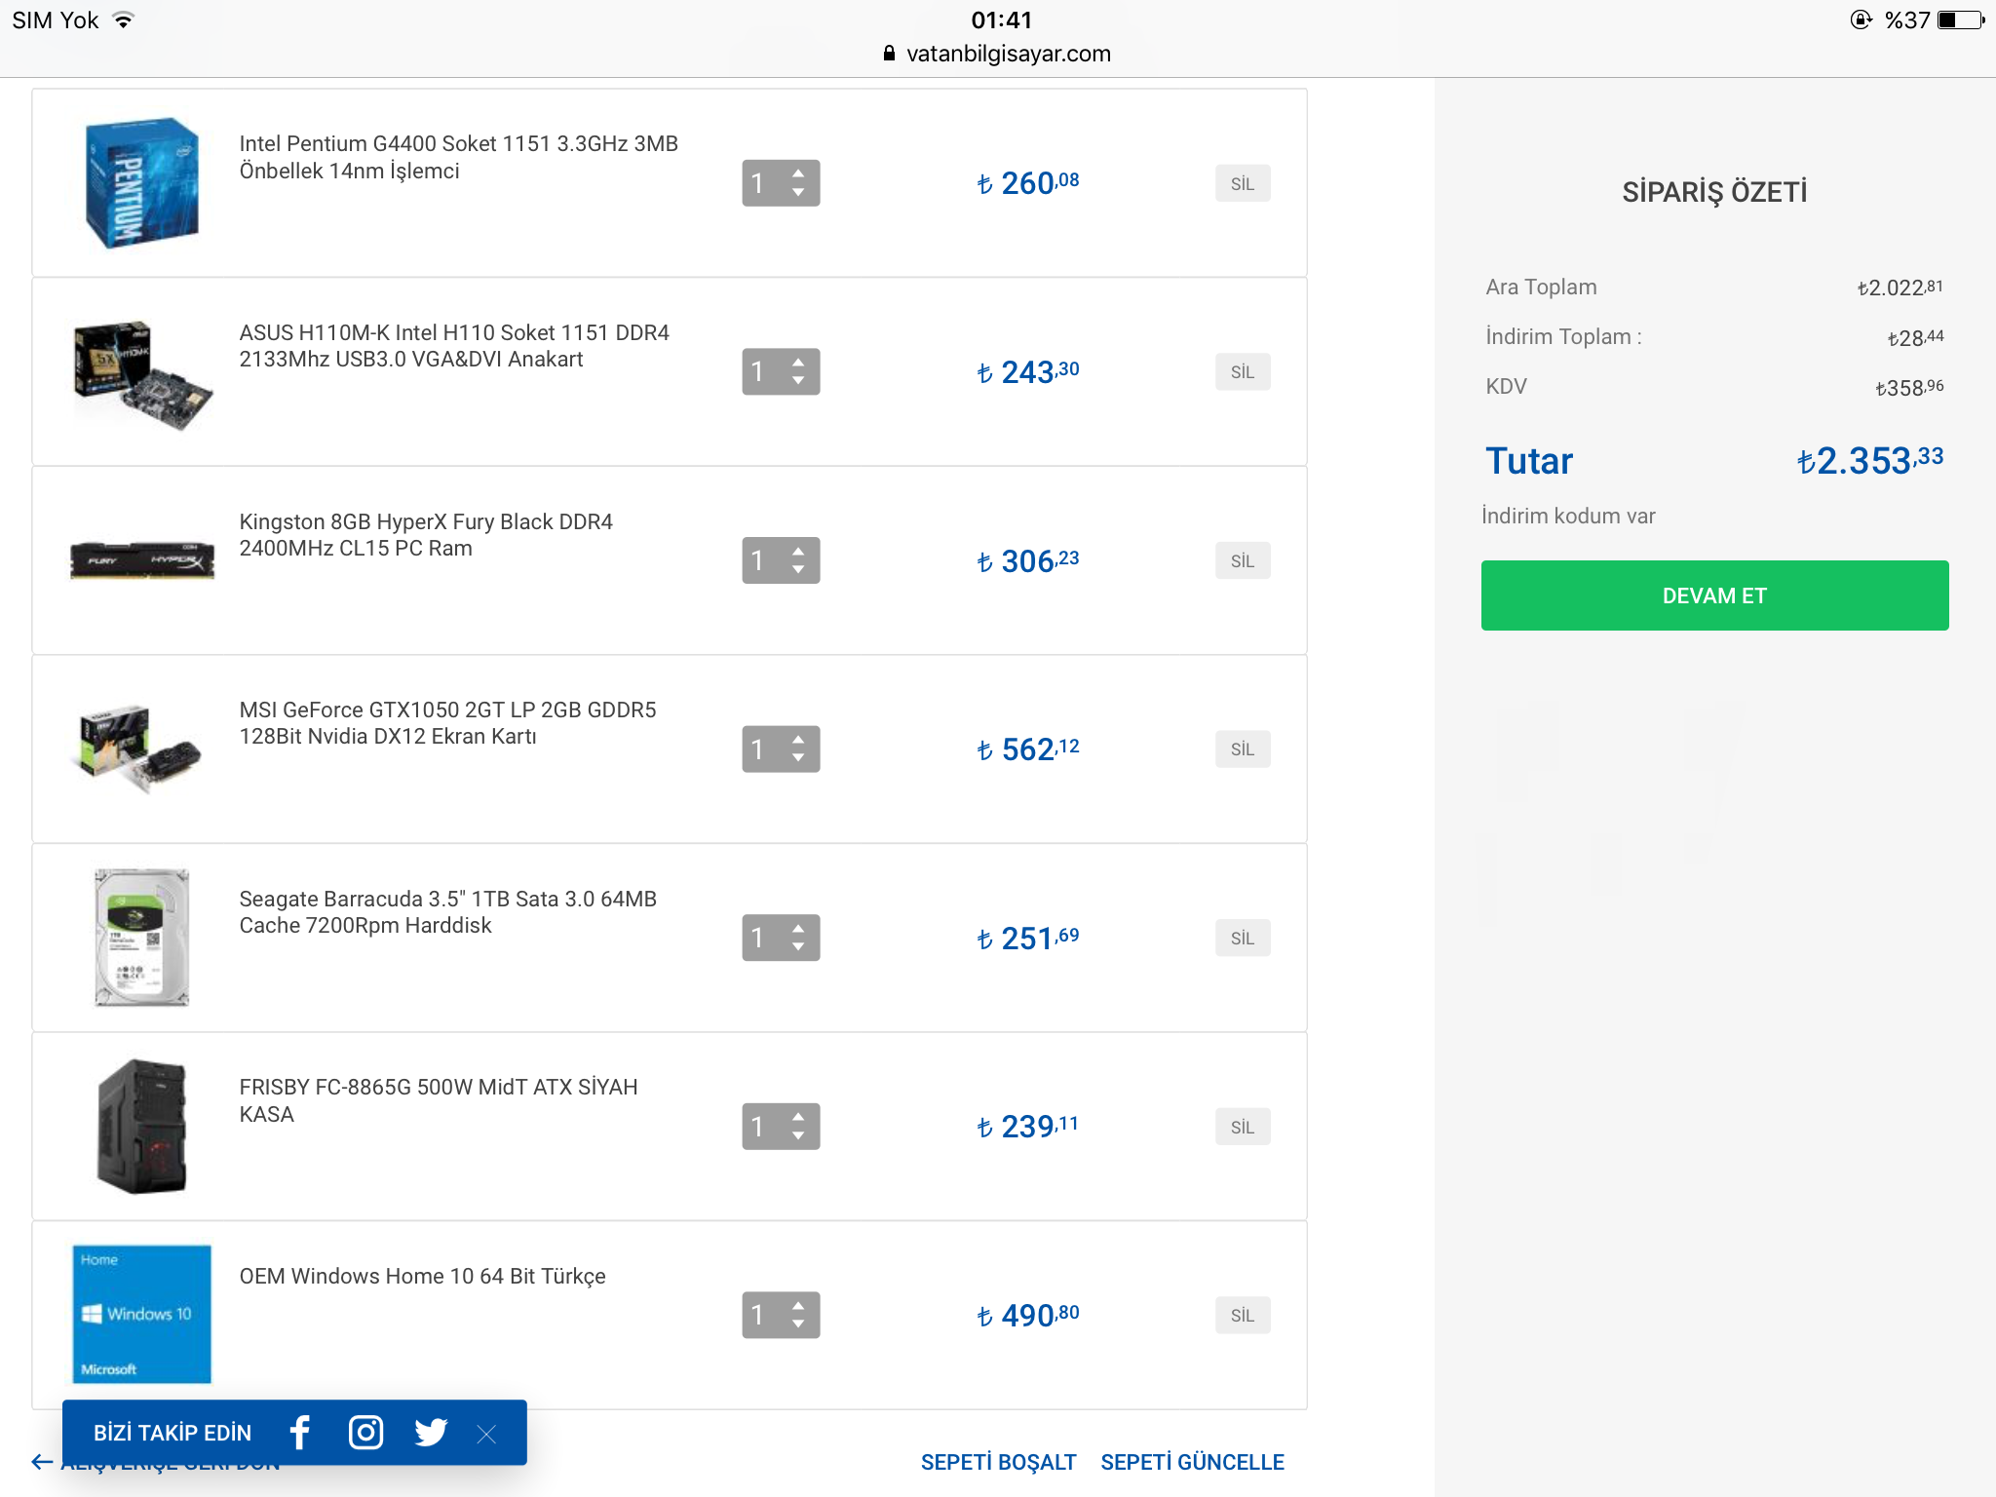The width and height of the screenshot is (1996, 1497).
Task: Open the Windows 10 Home product image
Action: tap(141, 1314)
